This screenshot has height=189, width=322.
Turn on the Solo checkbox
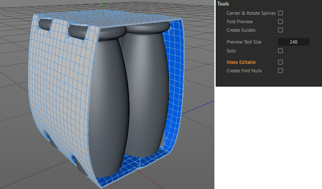[x=280, y=51]
